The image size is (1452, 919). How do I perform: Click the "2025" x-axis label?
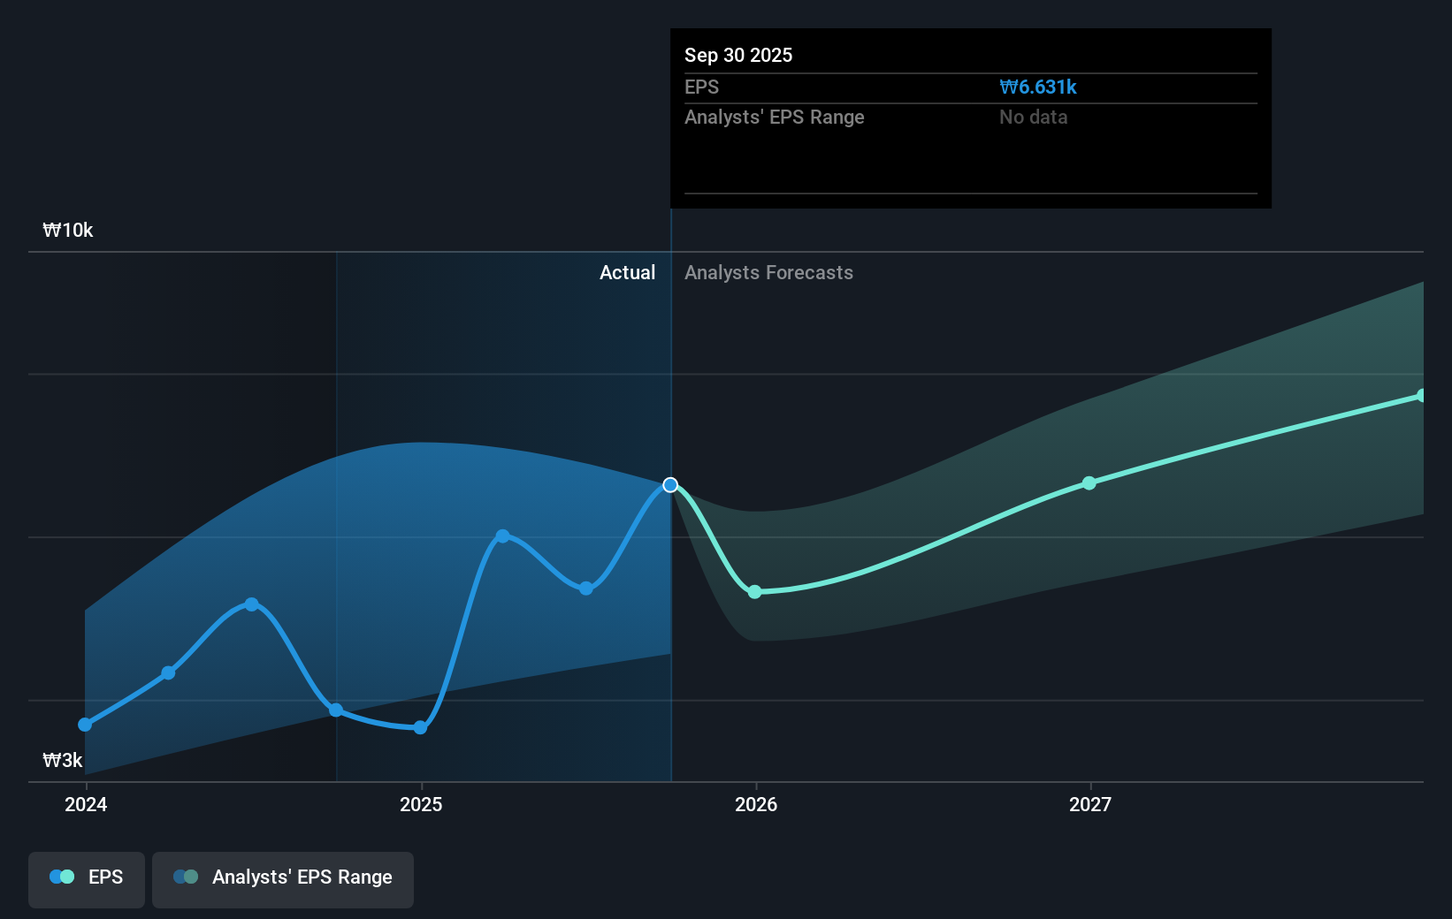pyautogui.click(x=421, y=804)
